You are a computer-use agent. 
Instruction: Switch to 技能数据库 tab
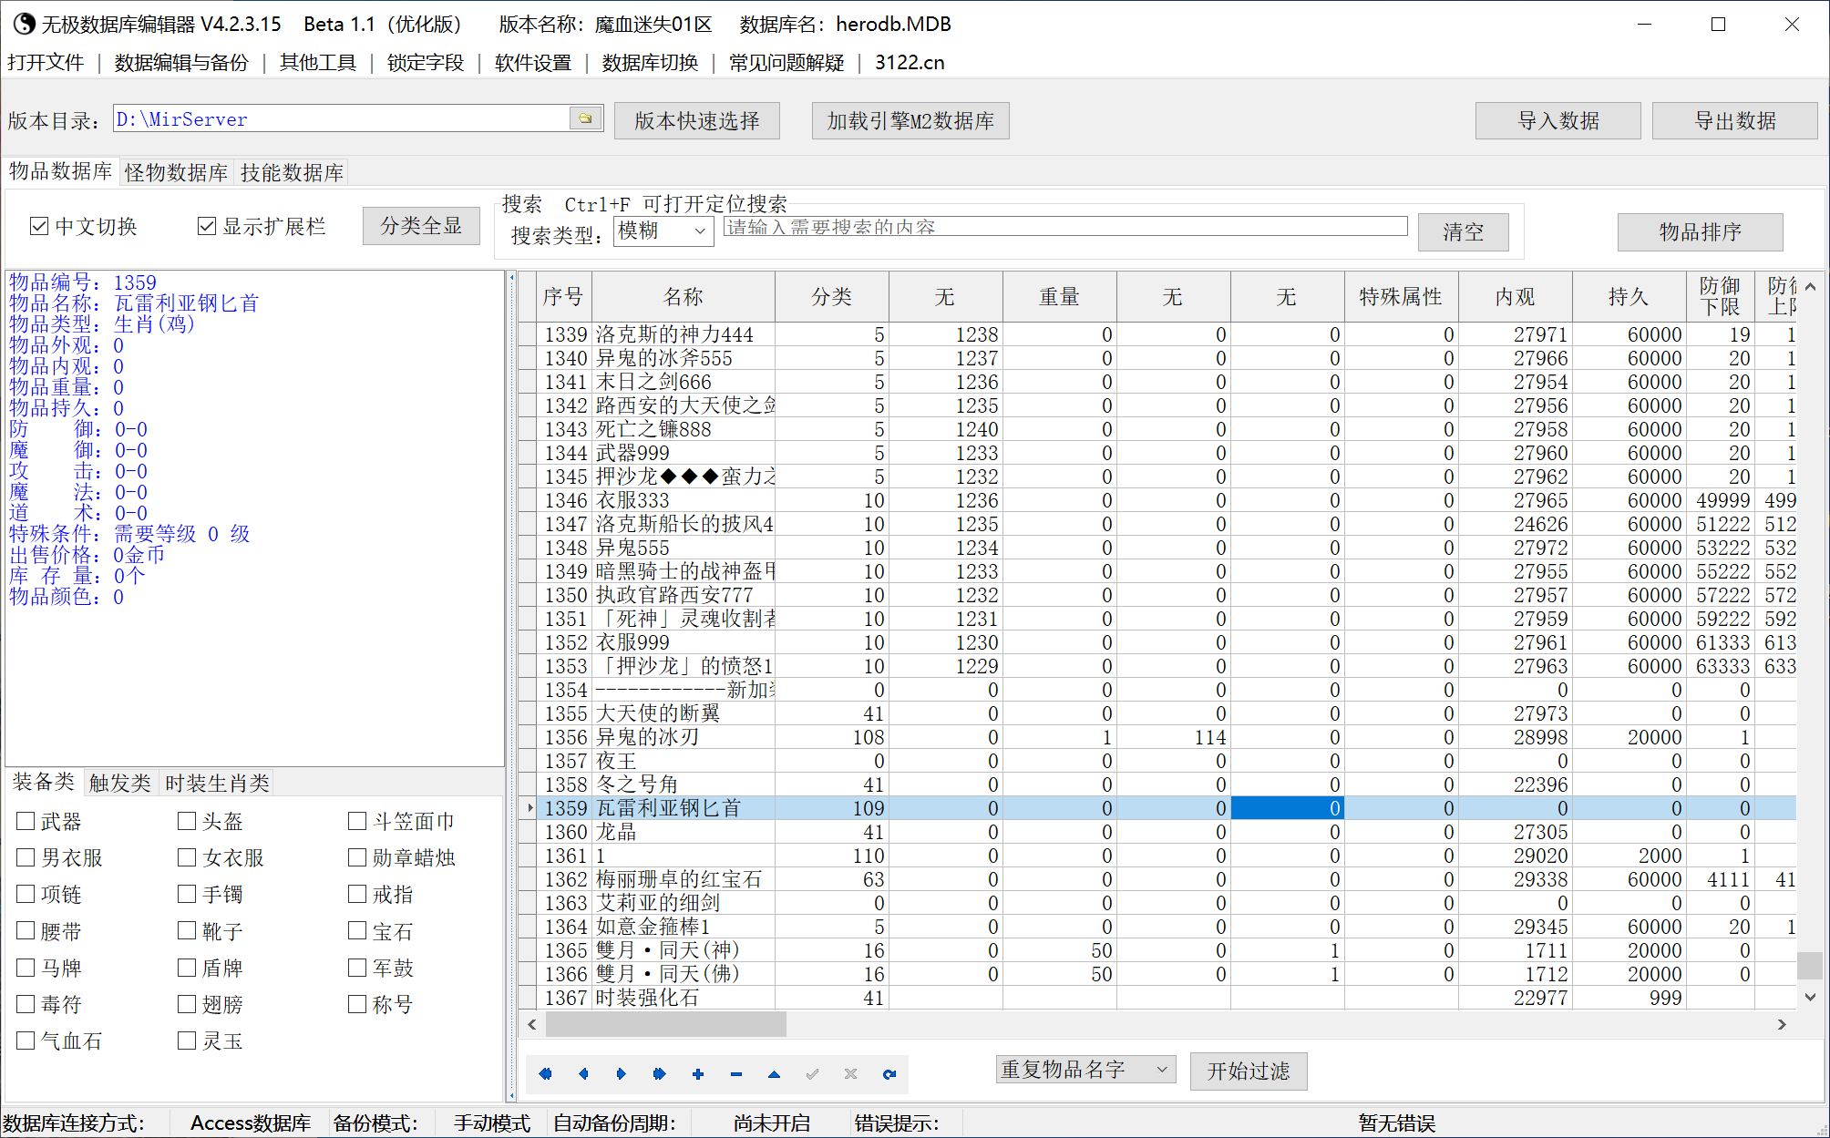292,172
